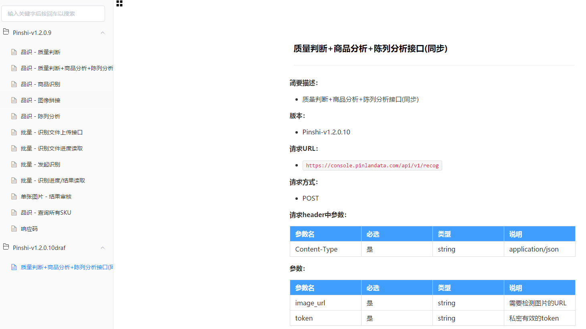Image resolution: width=586 pixels, height=329 pixels.
Task: Click document icon beside 单张图片 - 结果审核
Action: point(14,197)
